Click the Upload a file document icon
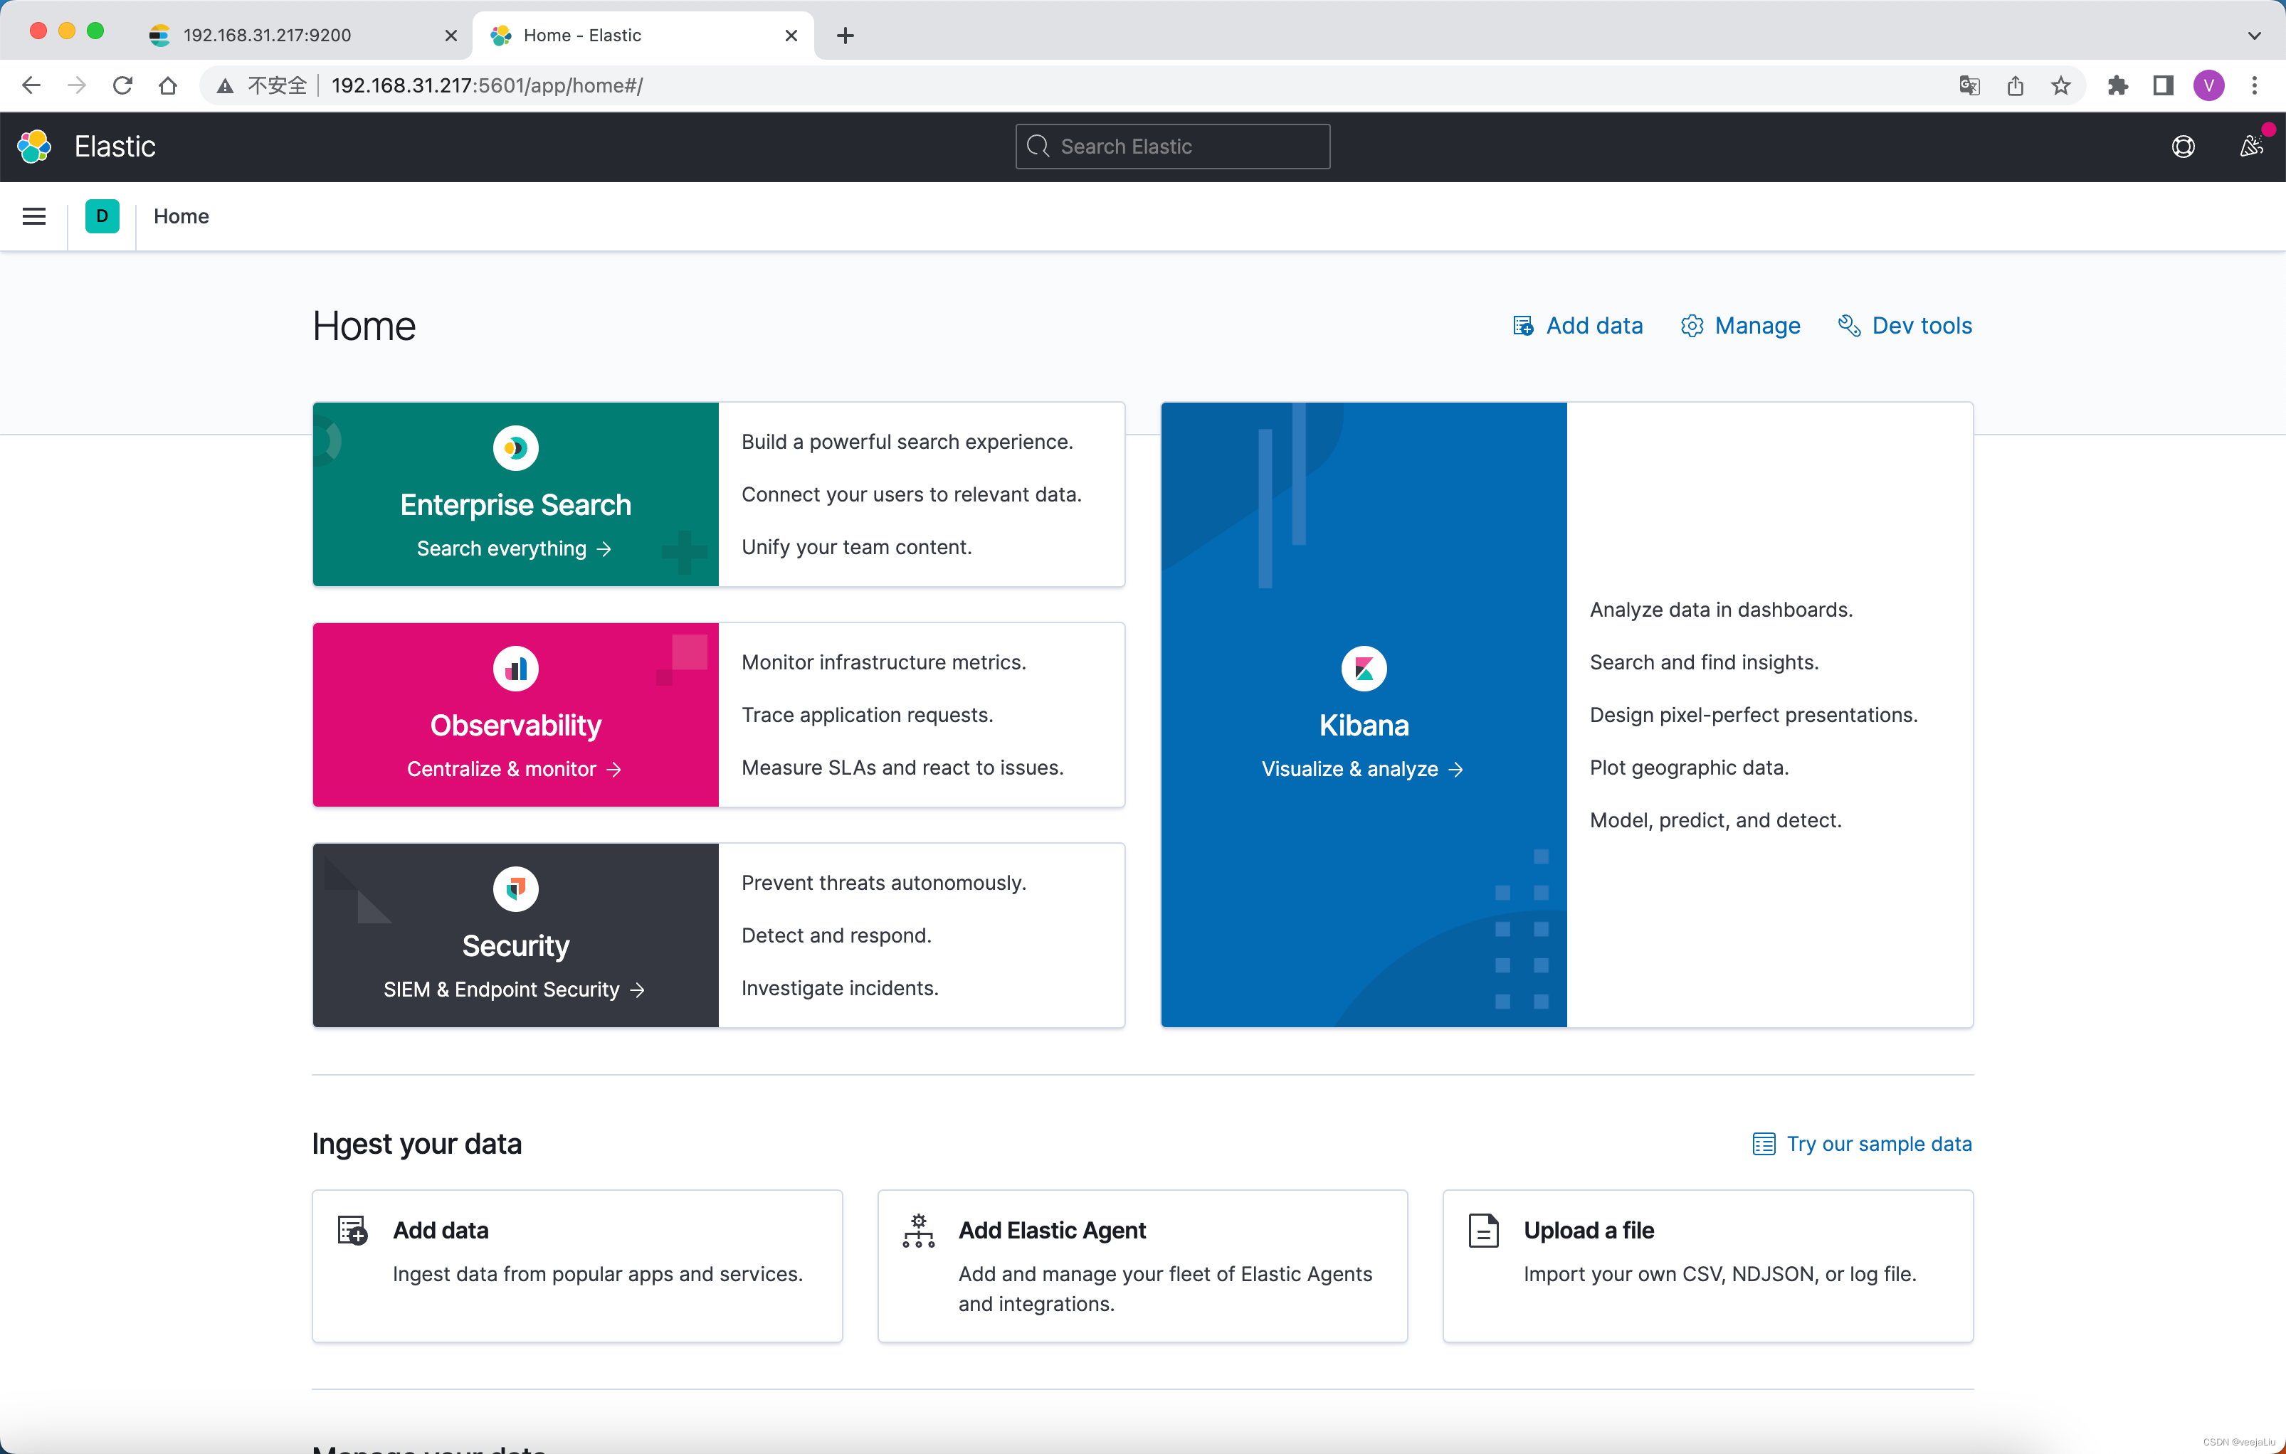 point(1483,1230)
